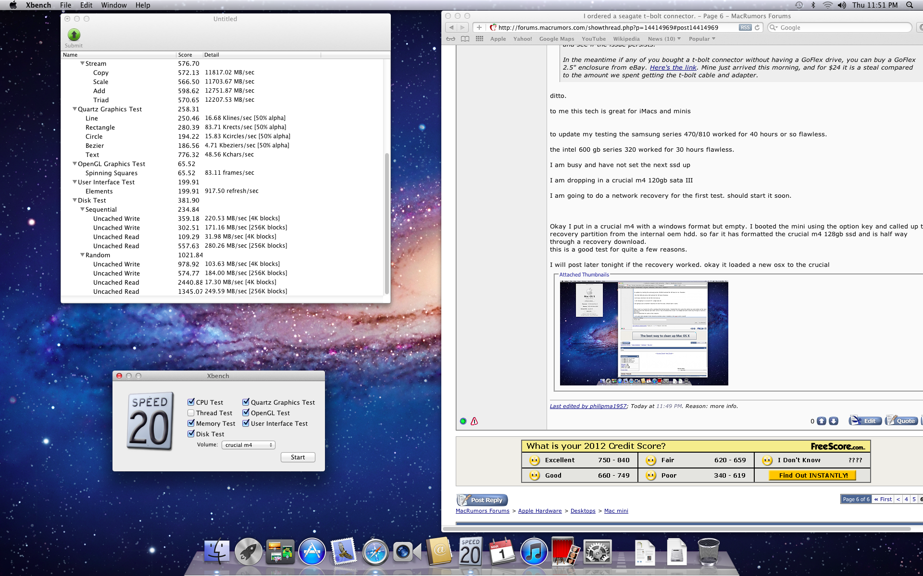
Task: Open the Window menu
Action: pyautogui.click(x=114, y=5)
